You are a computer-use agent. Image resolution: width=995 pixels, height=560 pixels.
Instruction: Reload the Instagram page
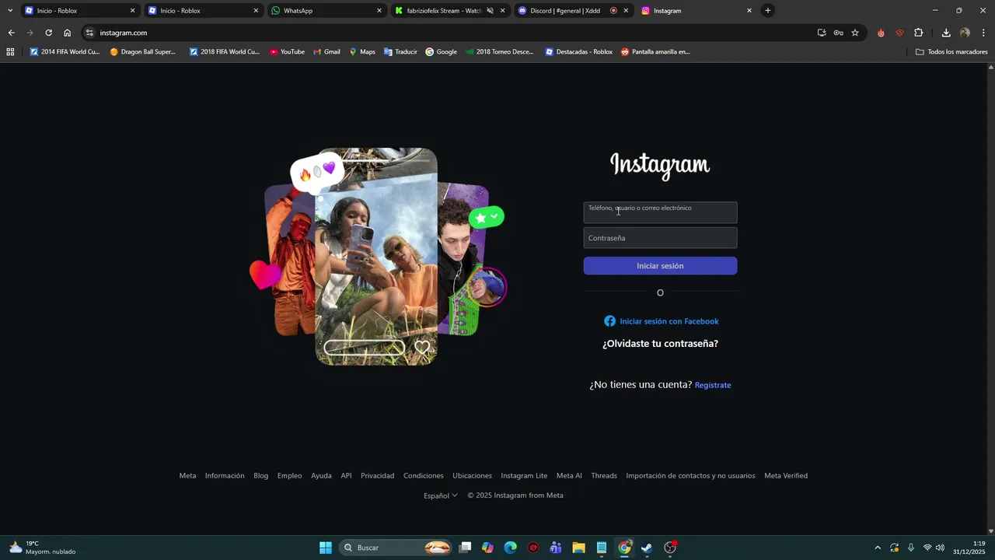[x=48, y=33]
